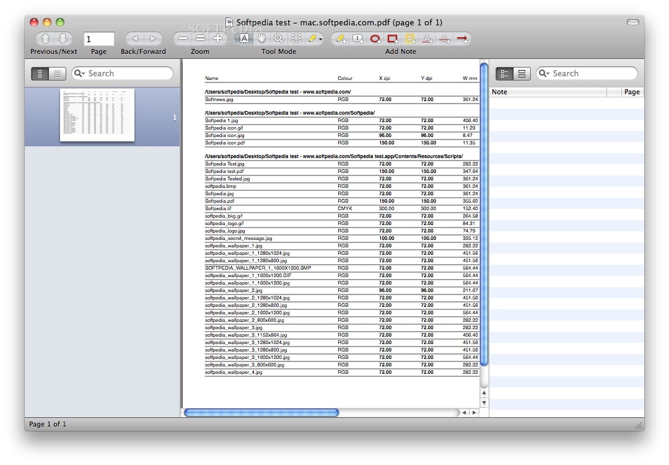Click 'Softpedia 1.jpg' in the PDF table
The height and width of the screenshot is (465, 669).
pos(221,120)
